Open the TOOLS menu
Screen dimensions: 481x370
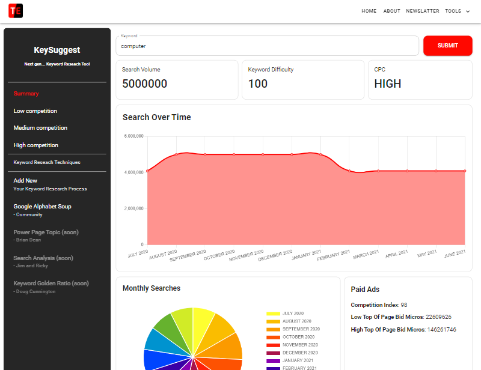[453, 11]
